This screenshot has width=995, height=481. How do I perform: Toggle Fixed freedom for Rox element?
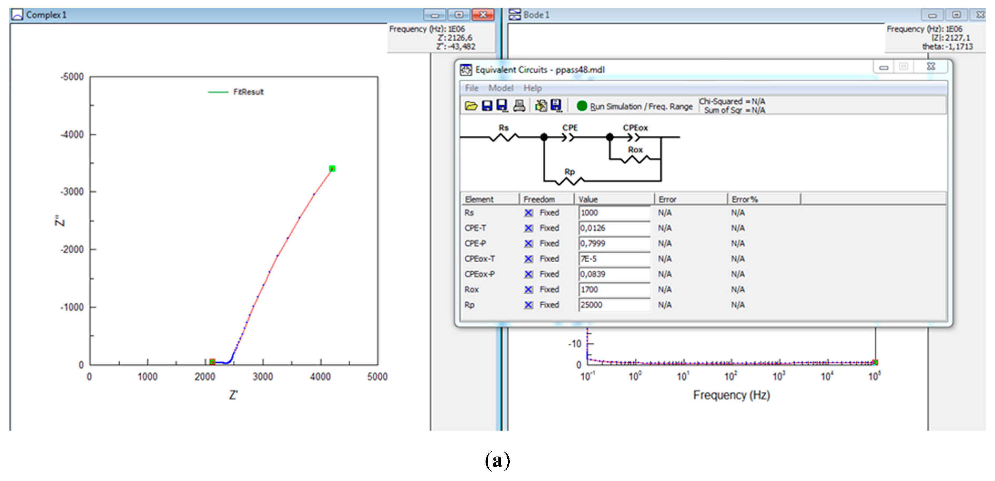click(x=528, y=290)
